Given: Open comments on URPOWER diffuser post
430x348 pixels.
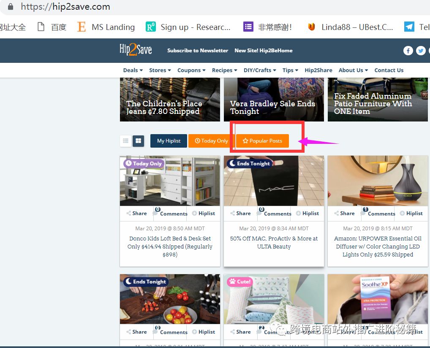Looking at the screenshot, I should (x=378, y=213).
